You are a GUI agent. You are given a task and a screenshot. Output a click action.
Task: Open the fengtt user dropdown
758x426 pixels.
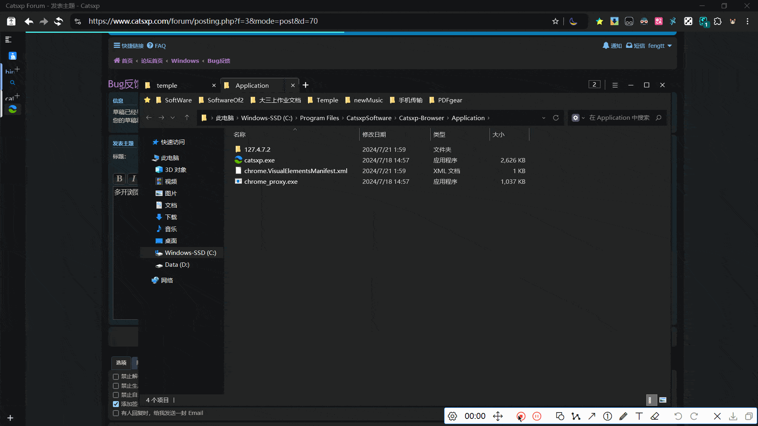click(660, 46)
